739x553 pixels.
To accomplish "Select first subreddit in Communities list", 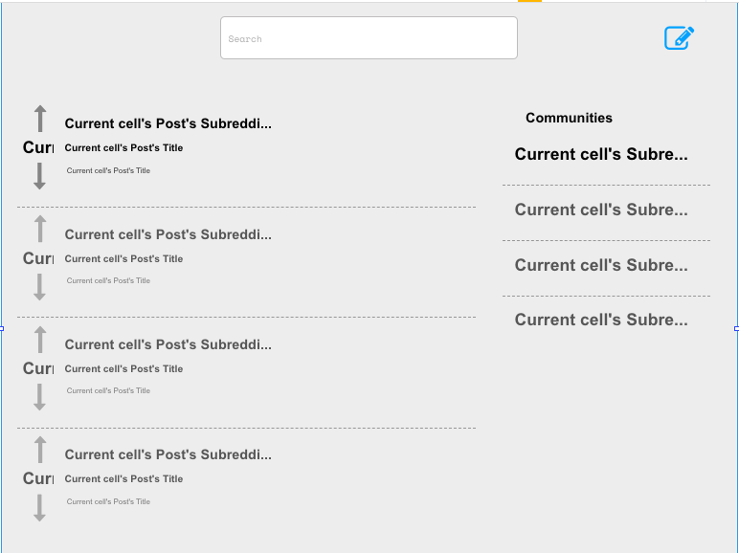I will 601,154.
